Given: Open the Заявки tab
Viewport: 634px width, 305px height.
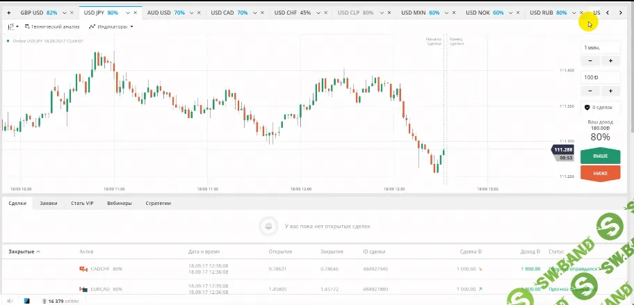Looking at the screenshot, I should [48, 204].
